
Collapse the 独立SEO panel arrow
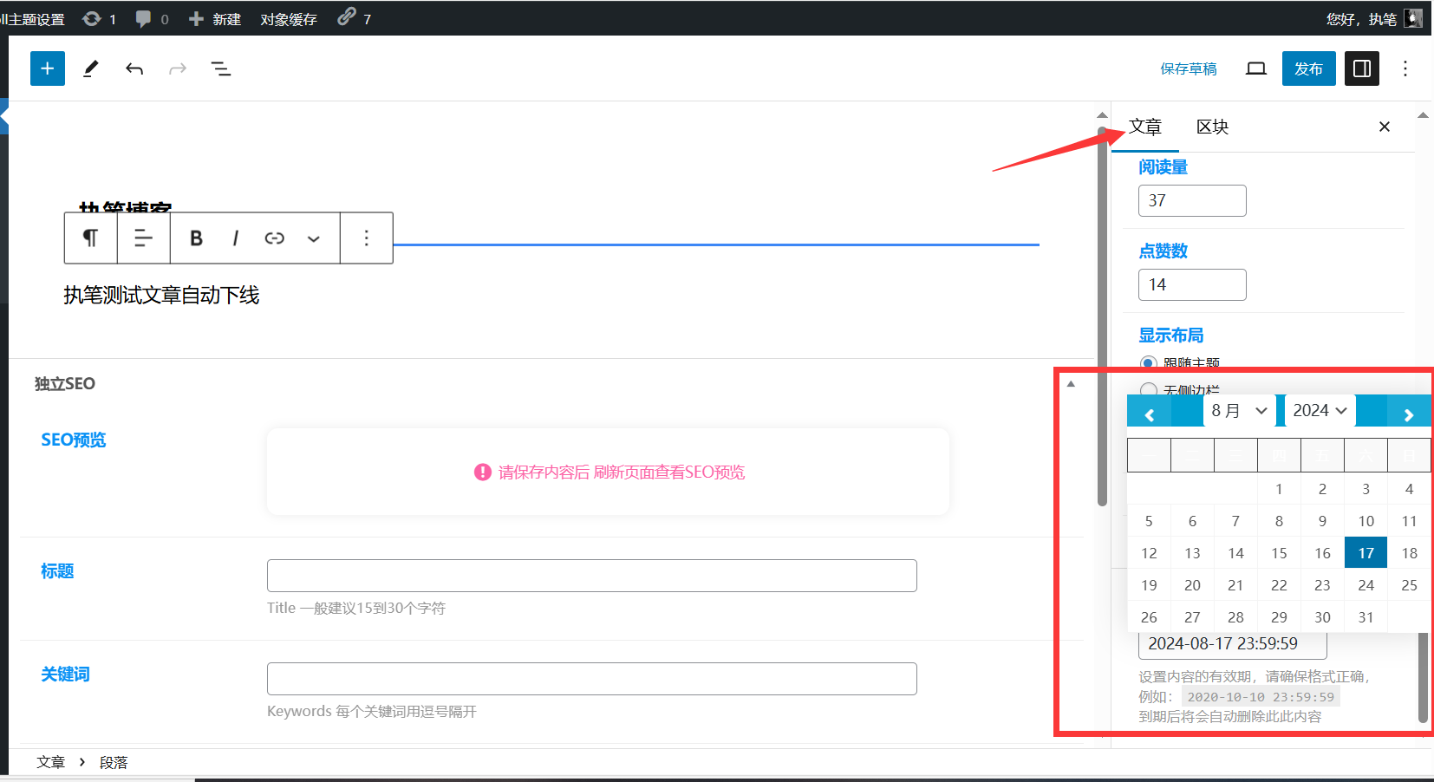click(x=1071, y=383)
